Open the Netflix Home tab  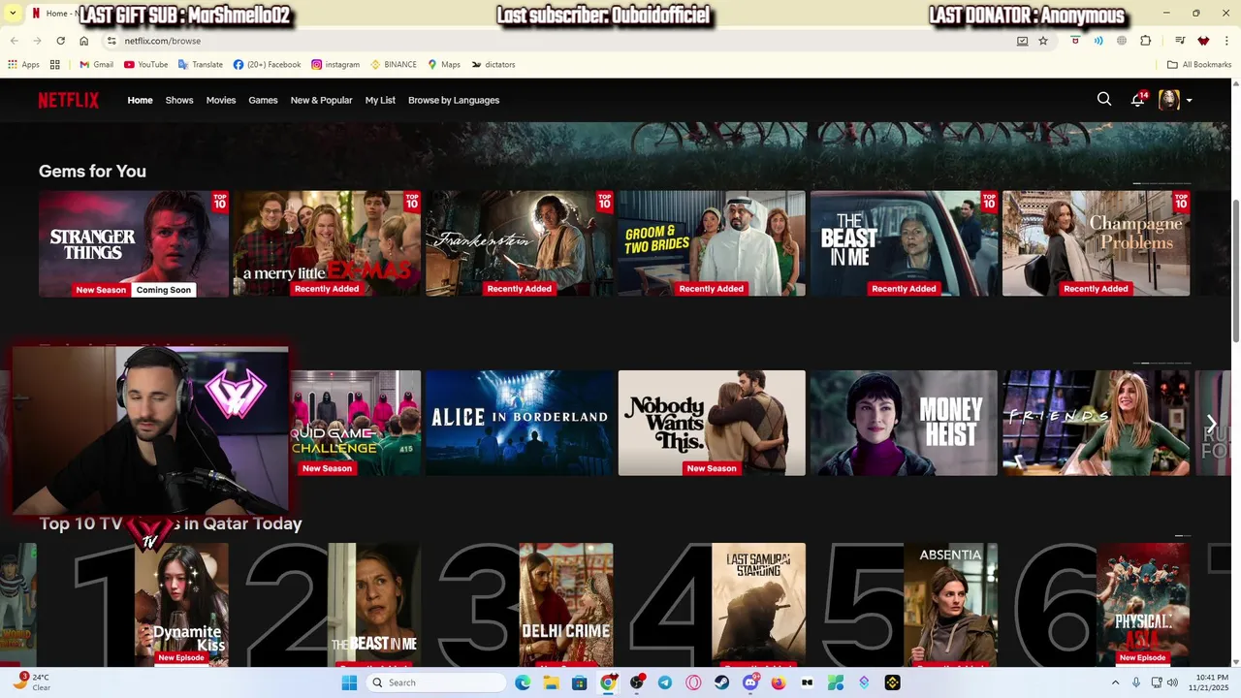coord(140,100)
